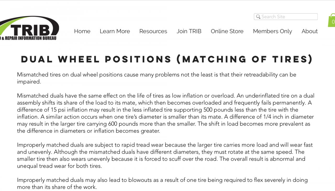Click the TRIB logo
Viewport: 335px width, 191px height.
pyautogui.click(x=30, y=28)
